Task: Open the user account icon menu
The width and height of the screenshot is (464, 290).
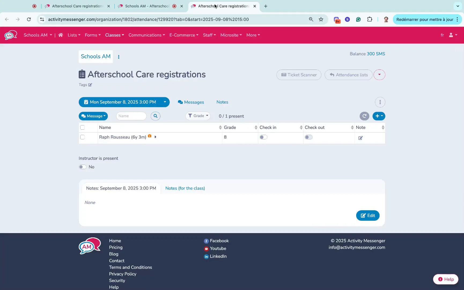Action: 453,35
